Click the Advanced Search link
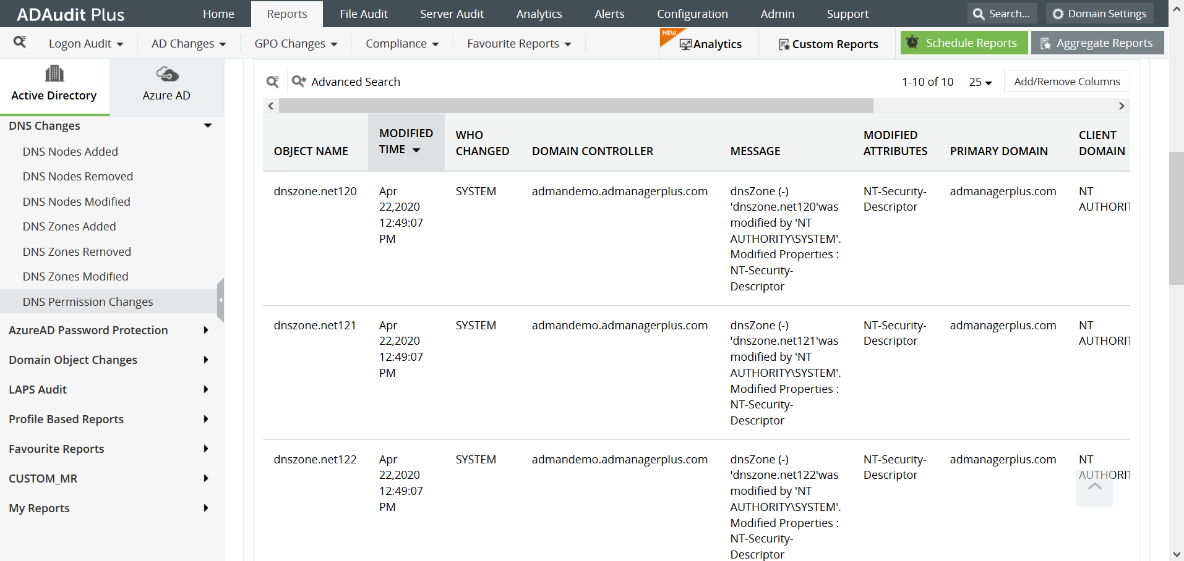1184x561 pixels. click(x=356, y=82)
